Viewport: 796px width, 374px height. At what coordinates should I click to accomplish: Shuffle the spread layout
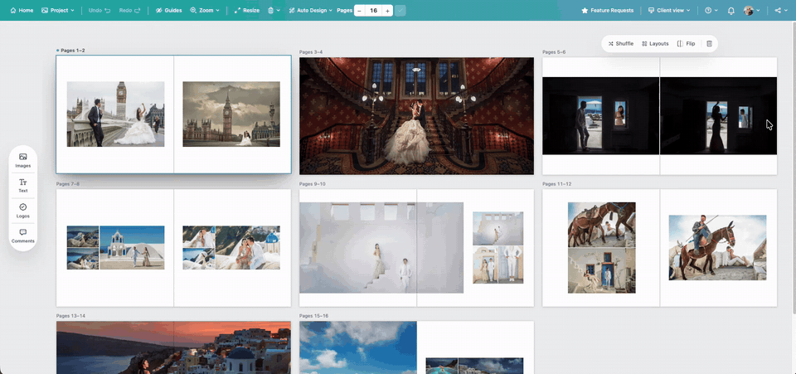pos(620,44)
